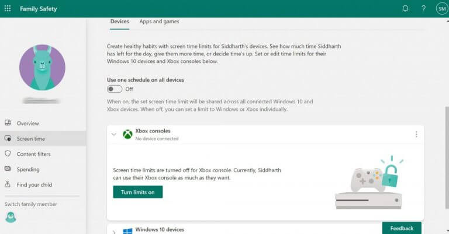This screenshot has height=234, width=449.
Task: Collapse the Xbox consoles section
Action: [113, 134]
